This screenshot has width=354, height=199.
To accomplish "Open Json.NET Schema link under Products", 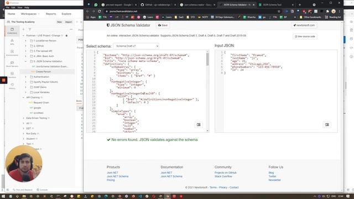I will tap(117, 176).
